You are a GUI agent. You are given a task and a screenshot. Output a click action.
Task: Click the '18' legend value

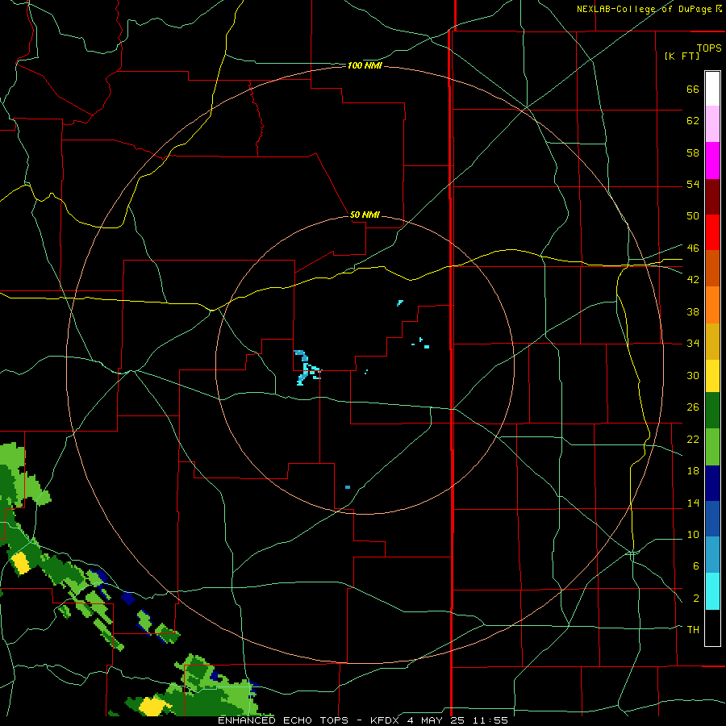tap(693, 471)
